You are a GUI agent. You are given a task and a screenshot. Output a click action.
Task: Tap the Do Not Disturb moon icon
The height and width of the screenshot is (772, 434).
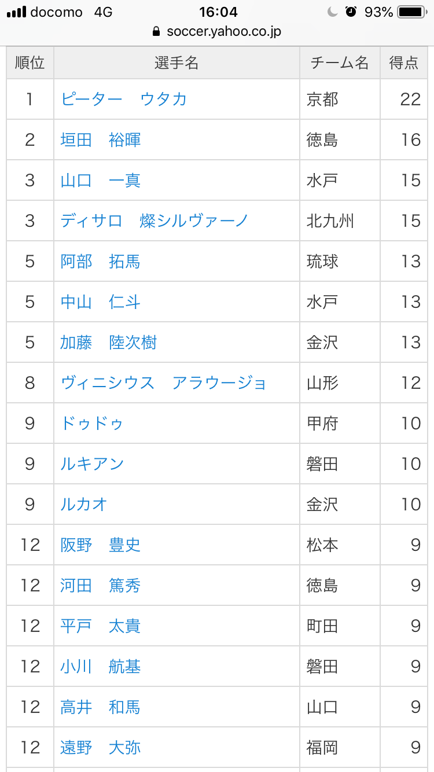332,12
